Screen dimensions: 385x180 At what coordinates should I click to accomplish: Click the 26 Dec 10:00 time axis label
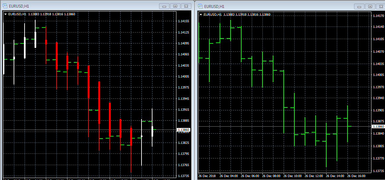tap(293, 176)
